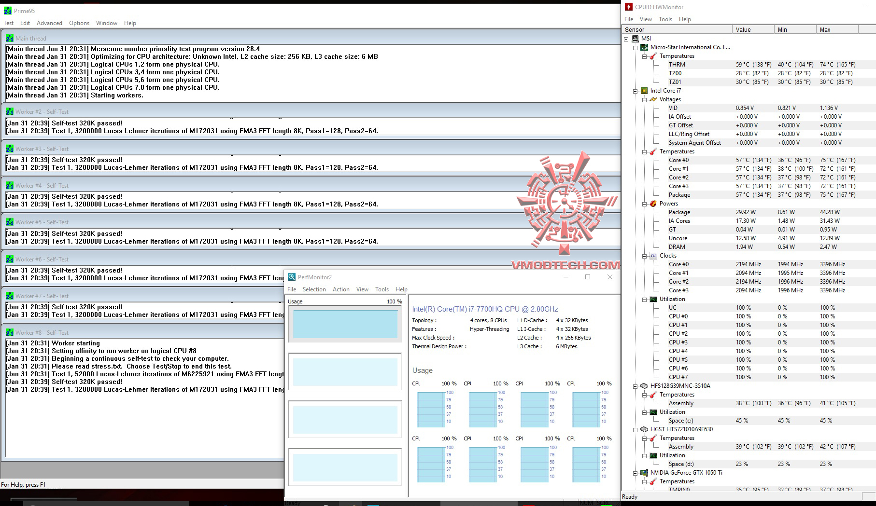Open the Prime95 Options menu

tap(79, 23)
